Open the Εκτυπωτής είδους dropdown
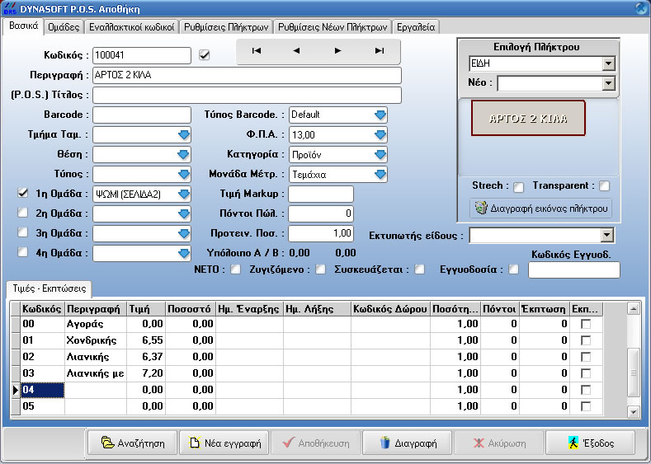Viewport: 651px width, 464px height. coord(606,236)
